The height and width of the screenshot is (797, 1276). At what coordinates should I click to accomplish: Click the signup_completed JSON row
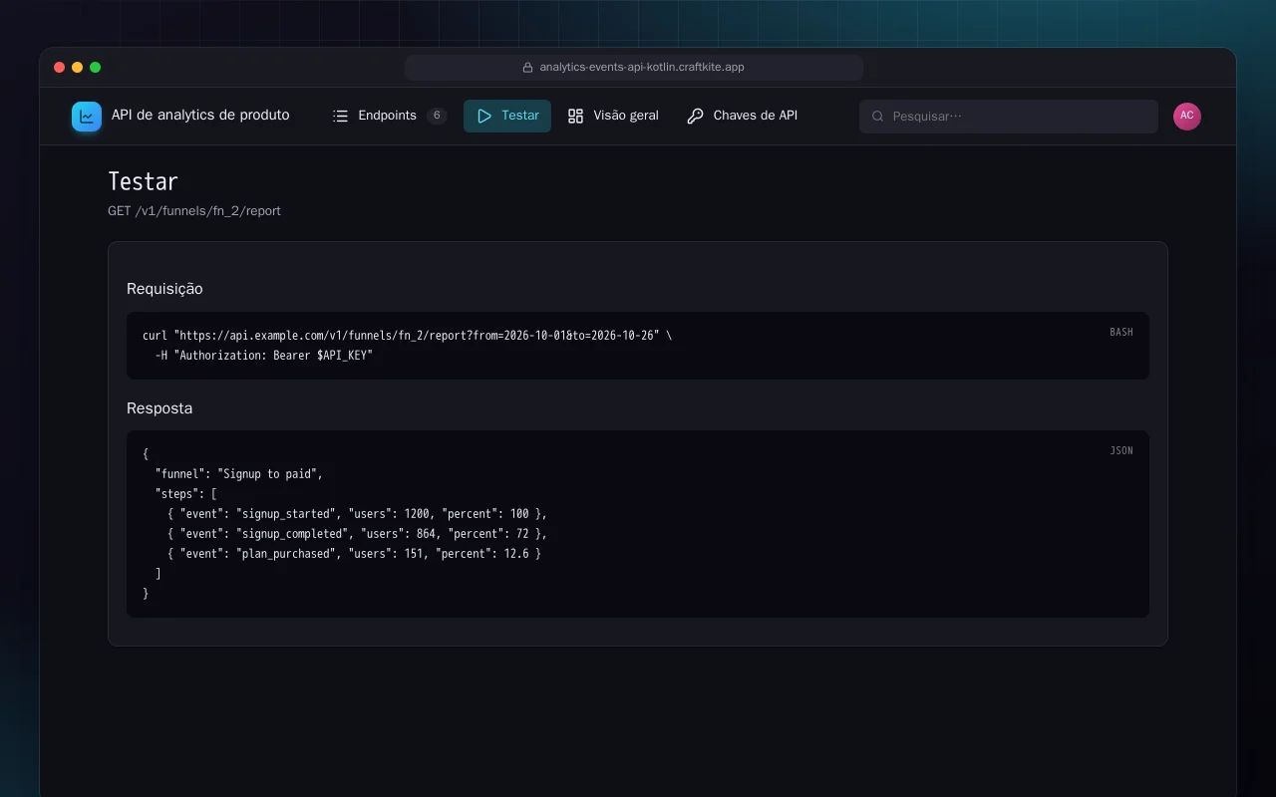coord(358,534)
